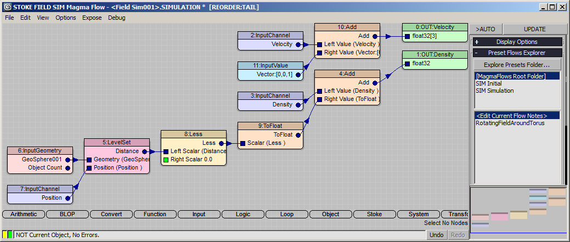
Task: Click float32[3] input socket of OUT:Velocity
Action: click(408, 36)
